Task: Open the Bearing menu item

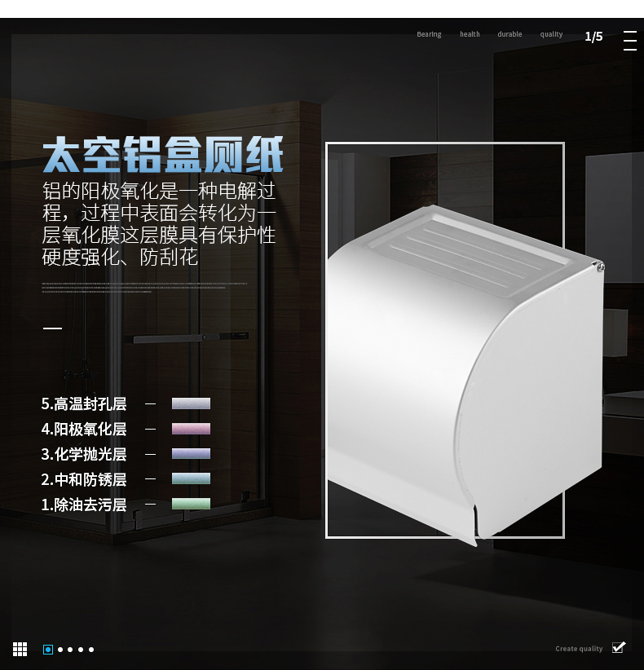Action: (x=429, y=34)
